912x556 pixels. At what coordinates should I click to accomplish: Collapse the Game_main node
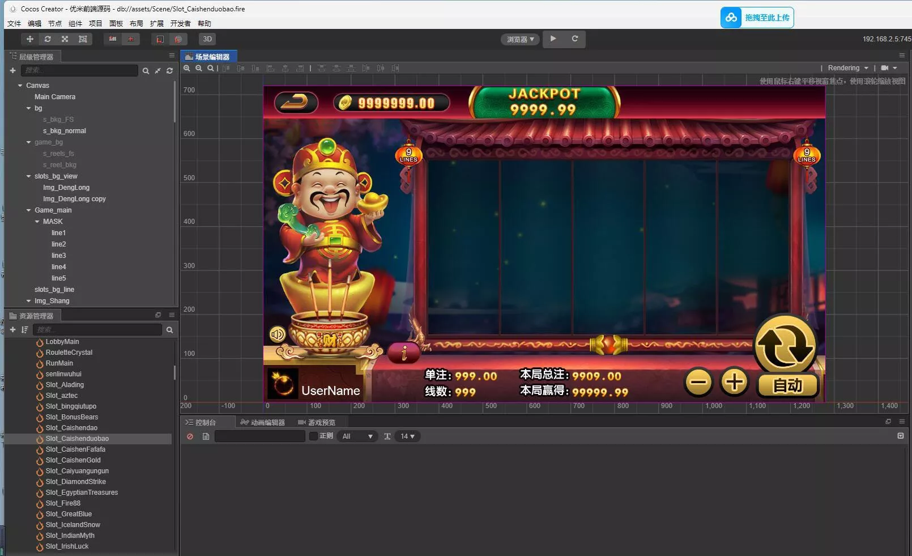[x=28, y=210]
